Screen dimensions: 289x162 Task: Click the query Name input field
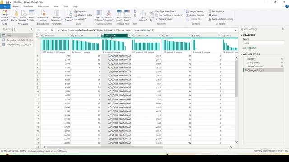(264, 43)
